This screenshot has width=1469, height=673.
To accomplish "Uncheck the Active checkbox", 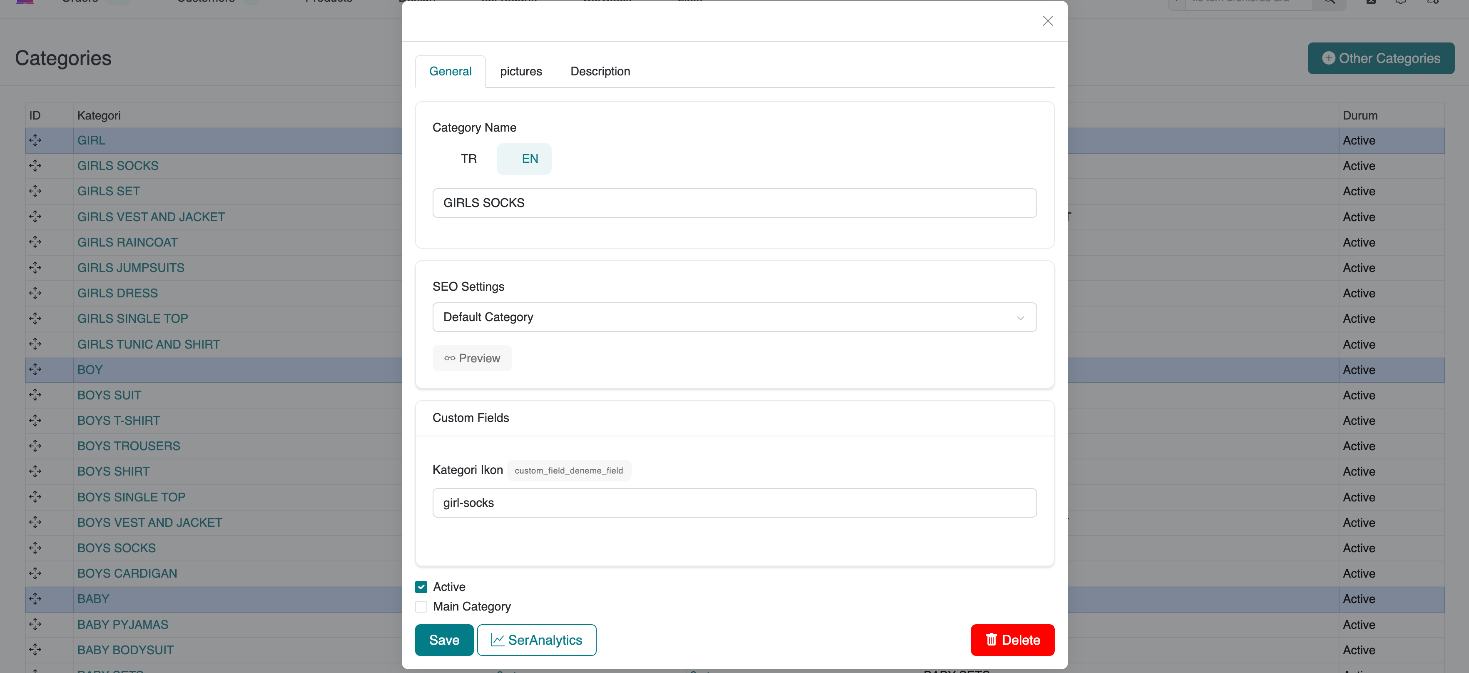I will click(421, 587).
